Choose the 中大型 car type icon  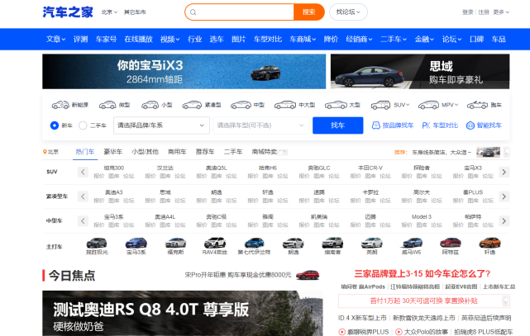click(x=285, y=105)
